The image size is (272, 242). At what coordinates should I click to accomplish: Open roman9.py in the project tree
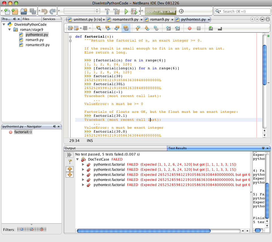point(35,40)
